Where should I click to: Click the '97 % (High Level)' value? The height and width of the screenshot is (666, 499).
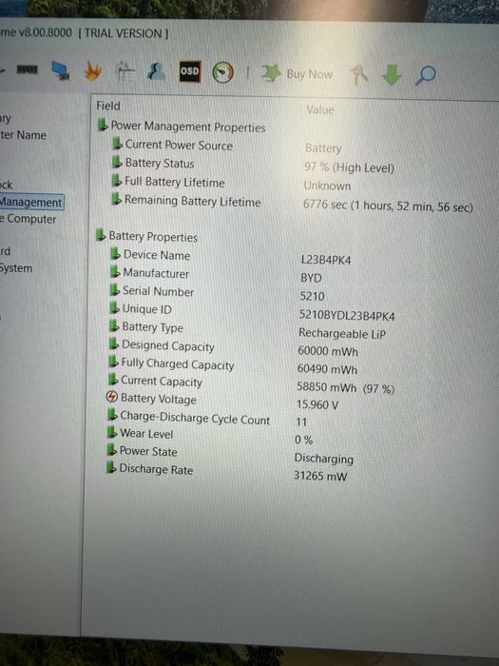(349, 167)
